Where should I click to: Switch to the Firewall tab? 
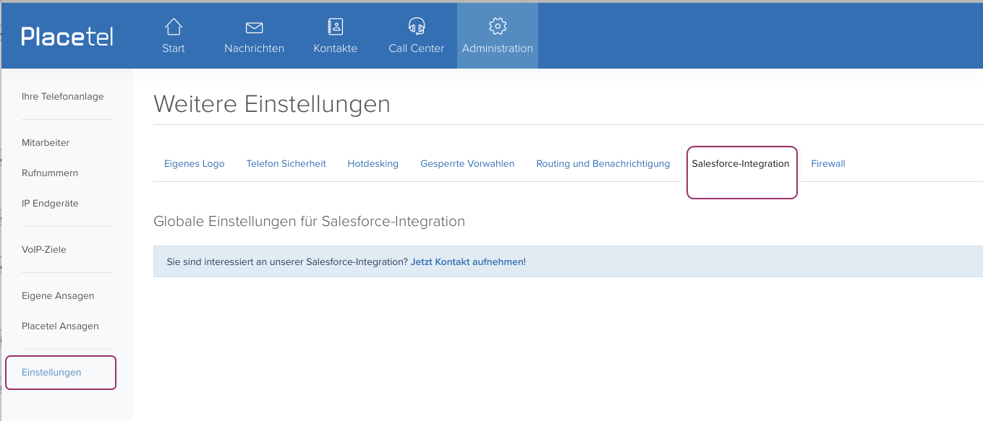coord(828,164)
